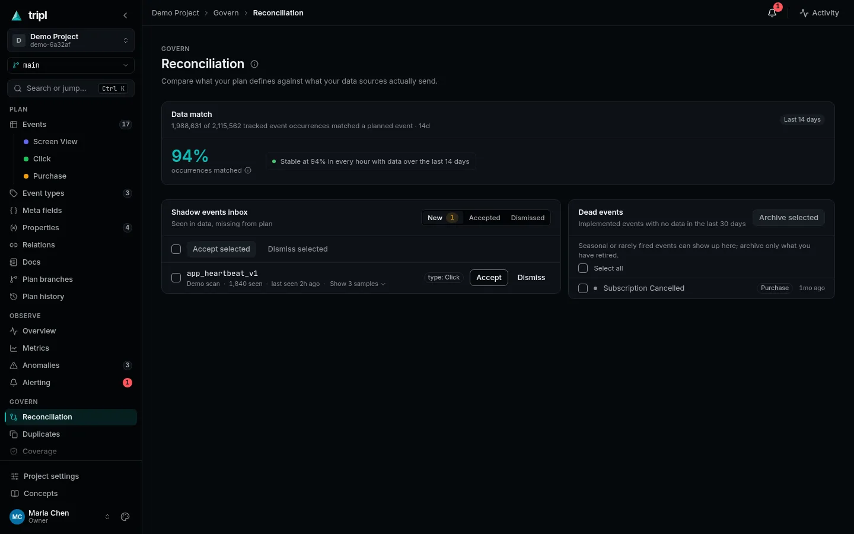The width and height of the screenshot is (854, 534).
Task: Open the Maria Chen user menu
Action: [60, 517]
